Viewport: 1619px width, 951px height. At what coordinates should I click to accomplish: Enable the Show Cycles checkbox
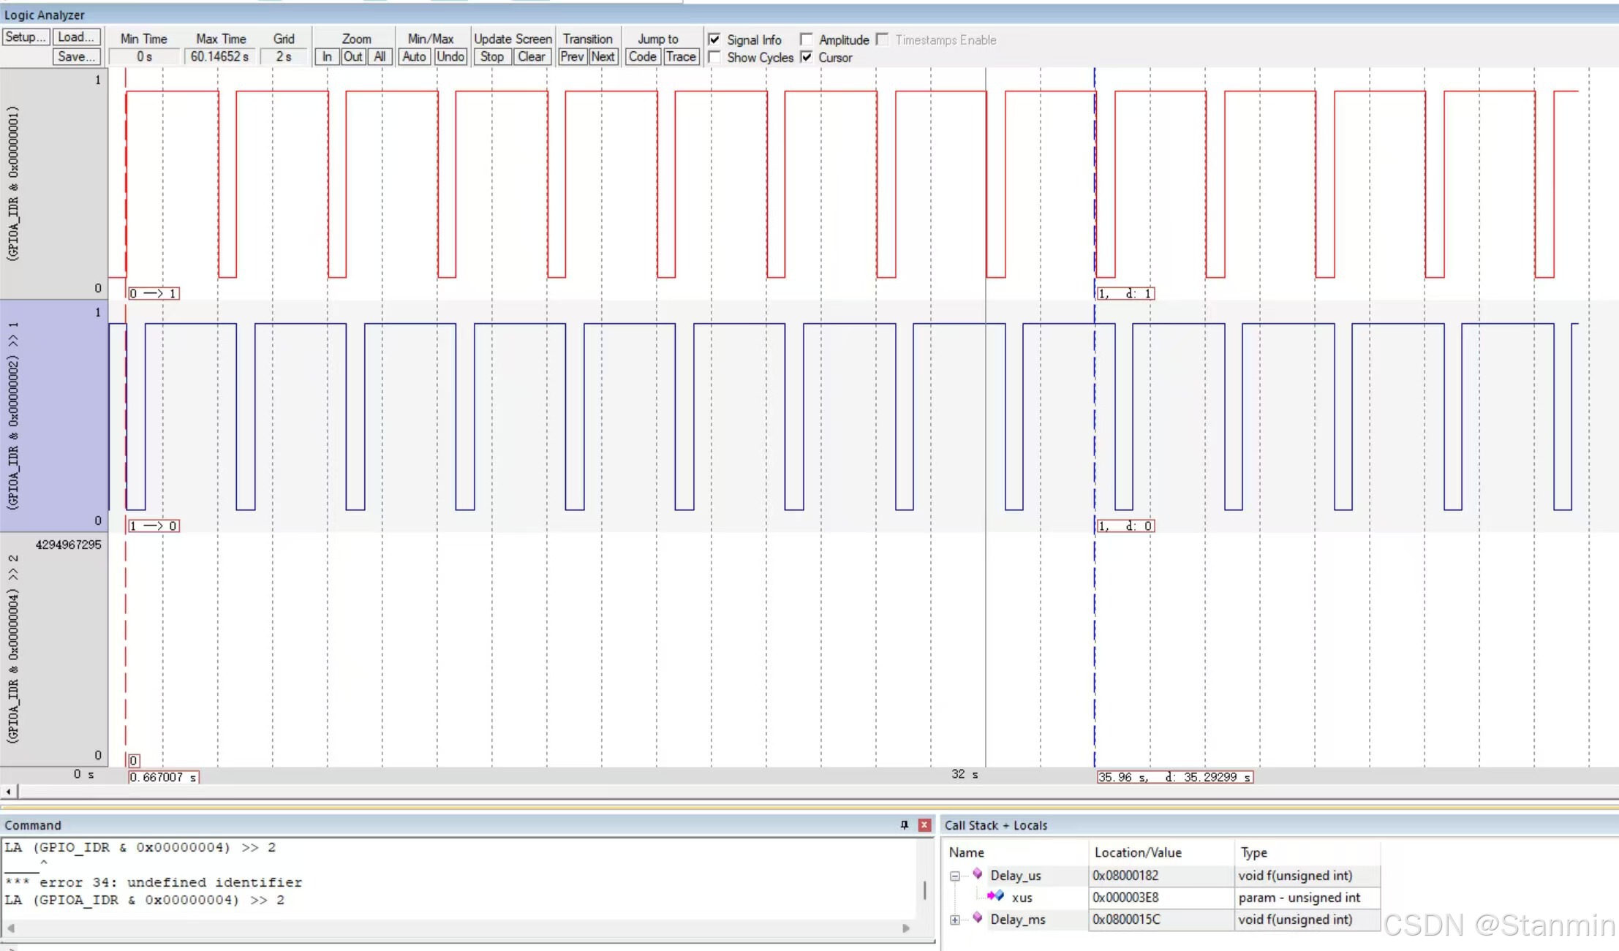[714, 57]
